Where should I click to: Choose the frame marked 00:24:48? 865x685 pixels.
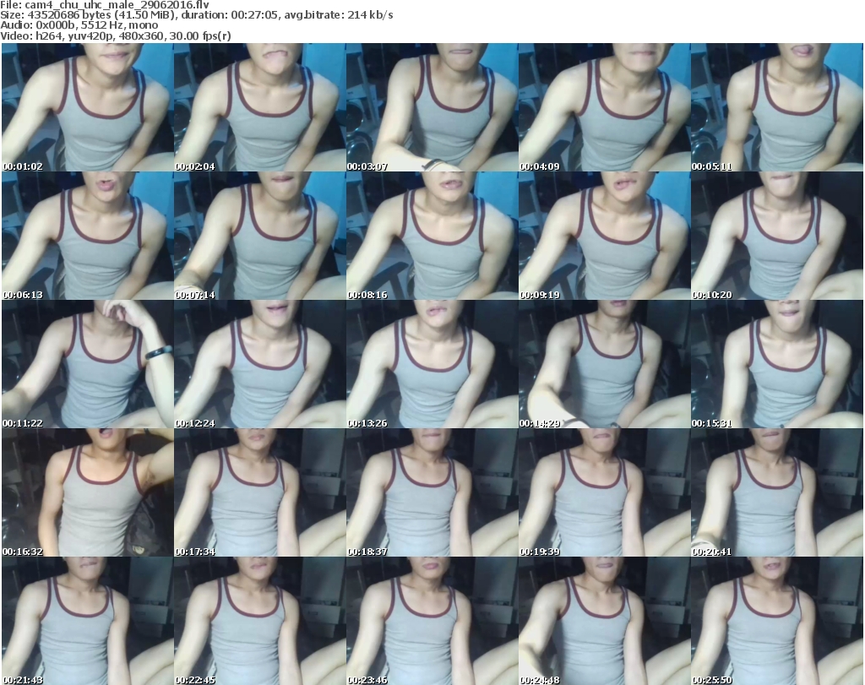[604, 621]
